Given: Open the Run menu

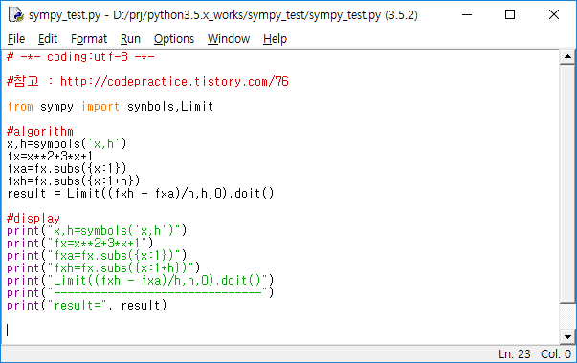Looking at the screenshot, I should coord(130,39).
